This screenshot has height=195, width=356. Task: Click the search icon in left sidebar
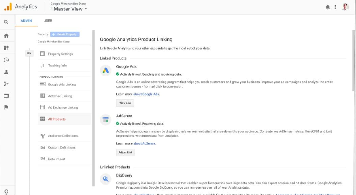[x=6, y=22]
